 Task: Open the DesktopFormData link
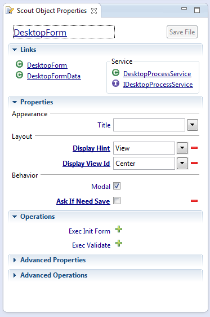pyautogui.click(x=54, y=76)
